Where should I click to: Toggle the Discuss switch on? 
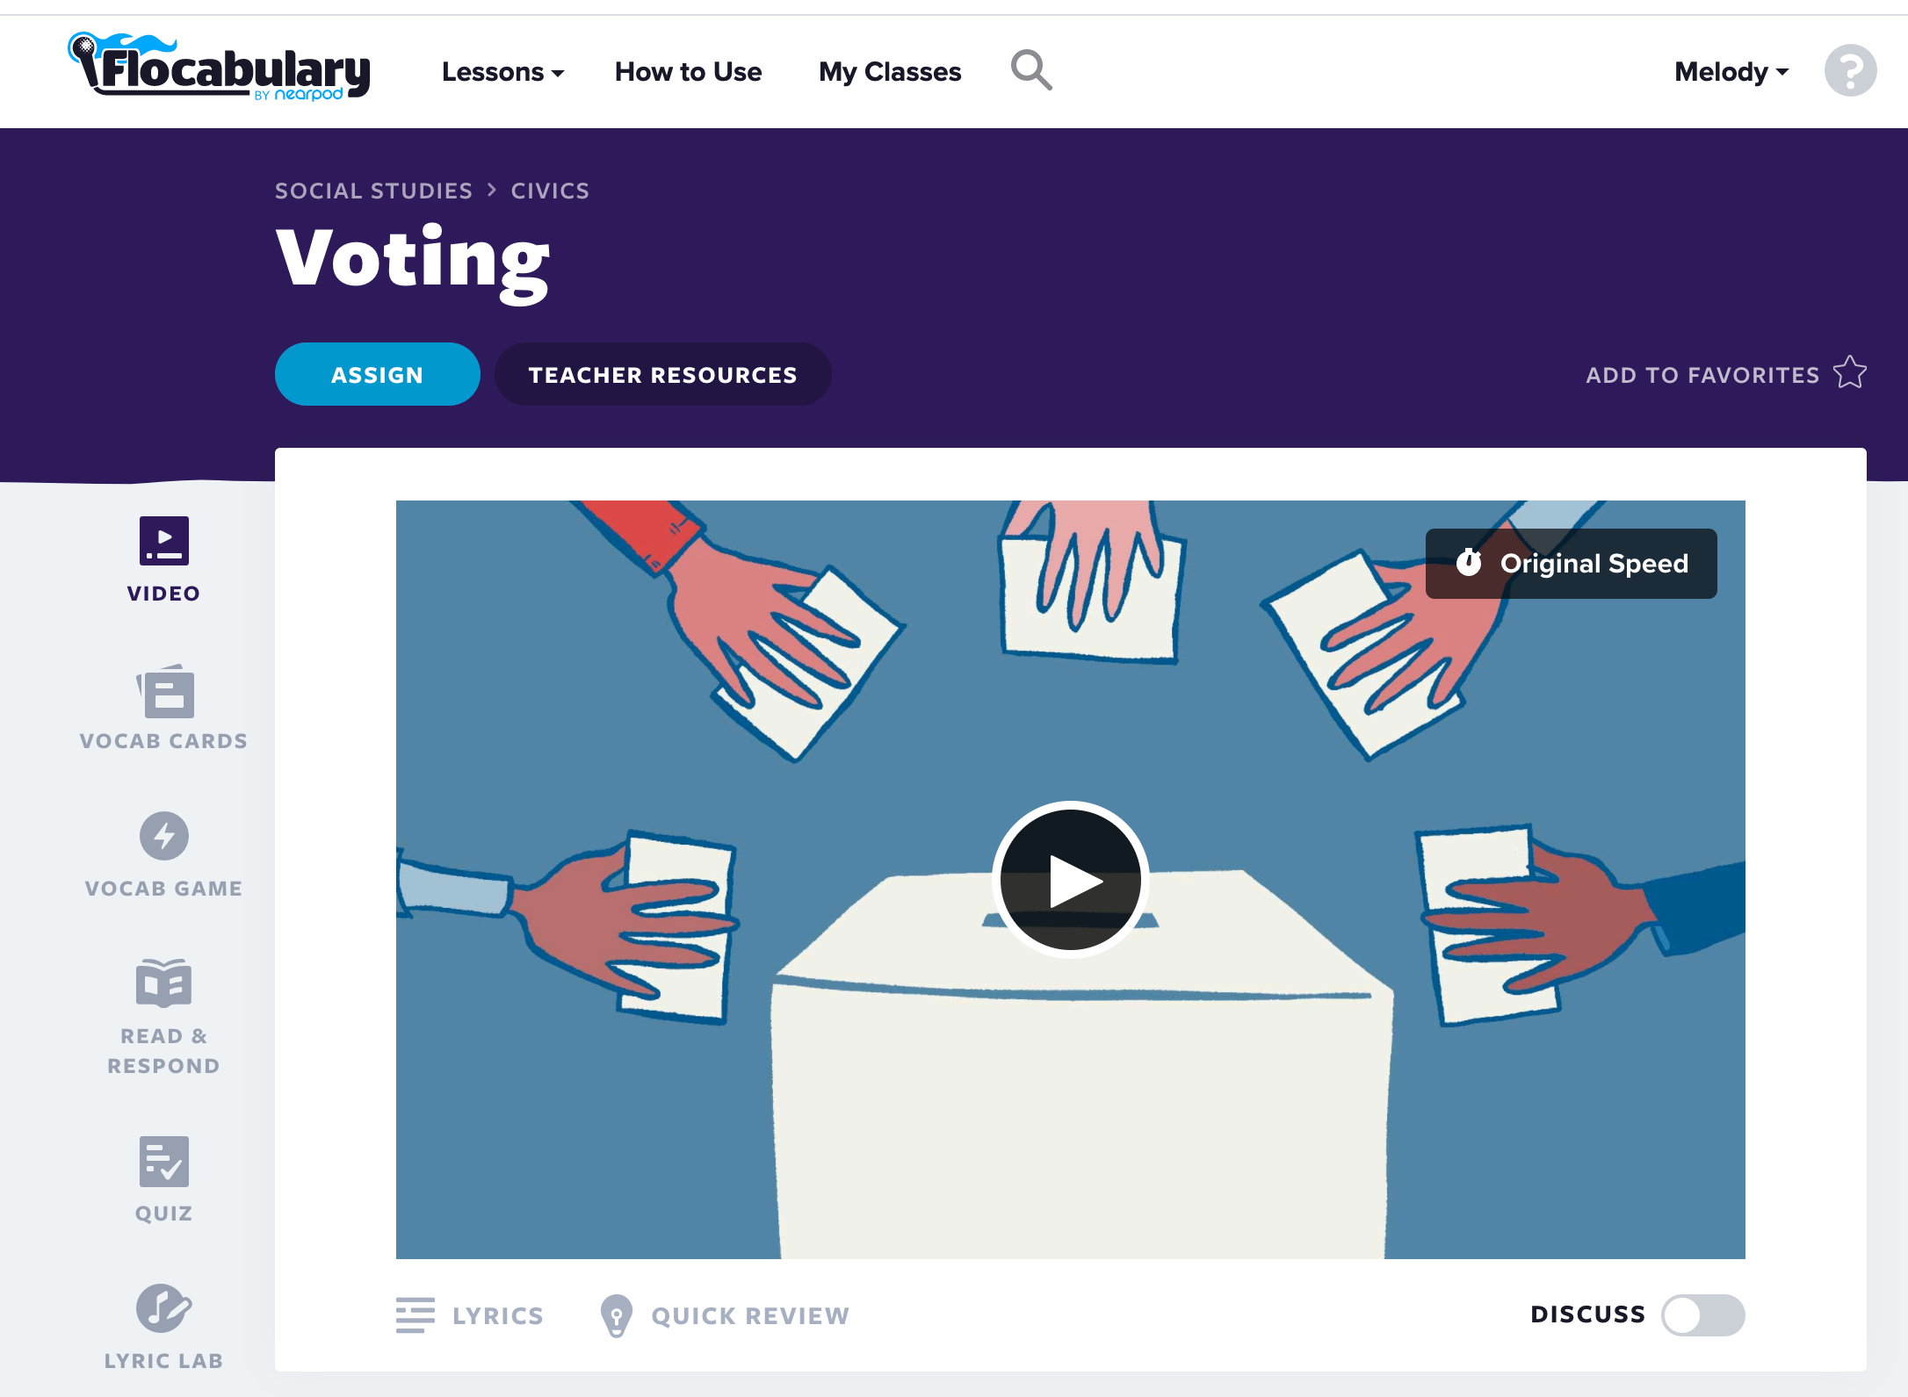[x=1702, y=1314]
